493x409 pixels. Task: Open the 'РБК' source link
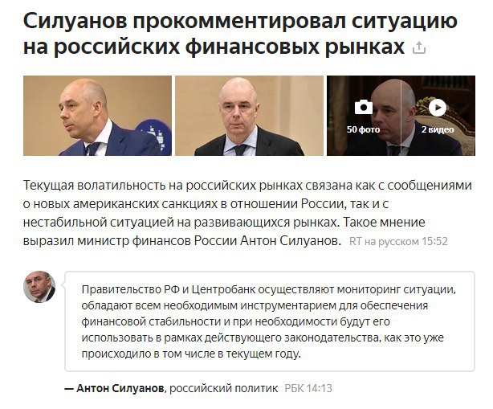294,388
